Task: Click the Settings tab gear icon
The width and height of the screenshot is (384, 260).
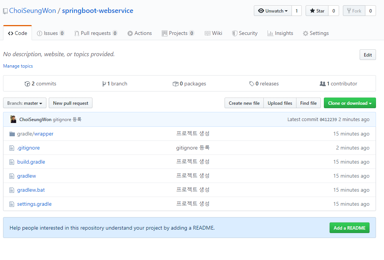Action: pyautogui.click(x=305, y=33)
